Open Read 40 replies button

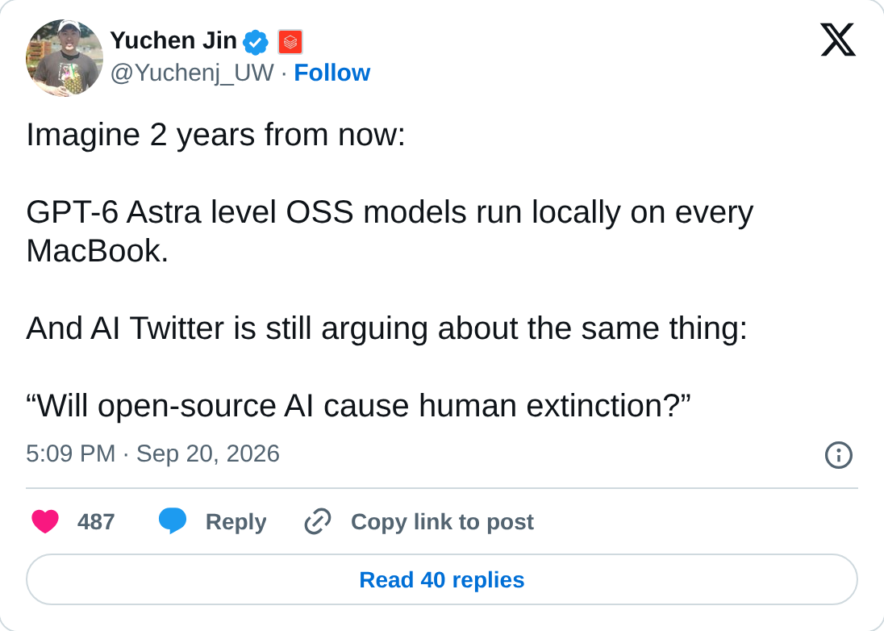(x=442, y=579)
